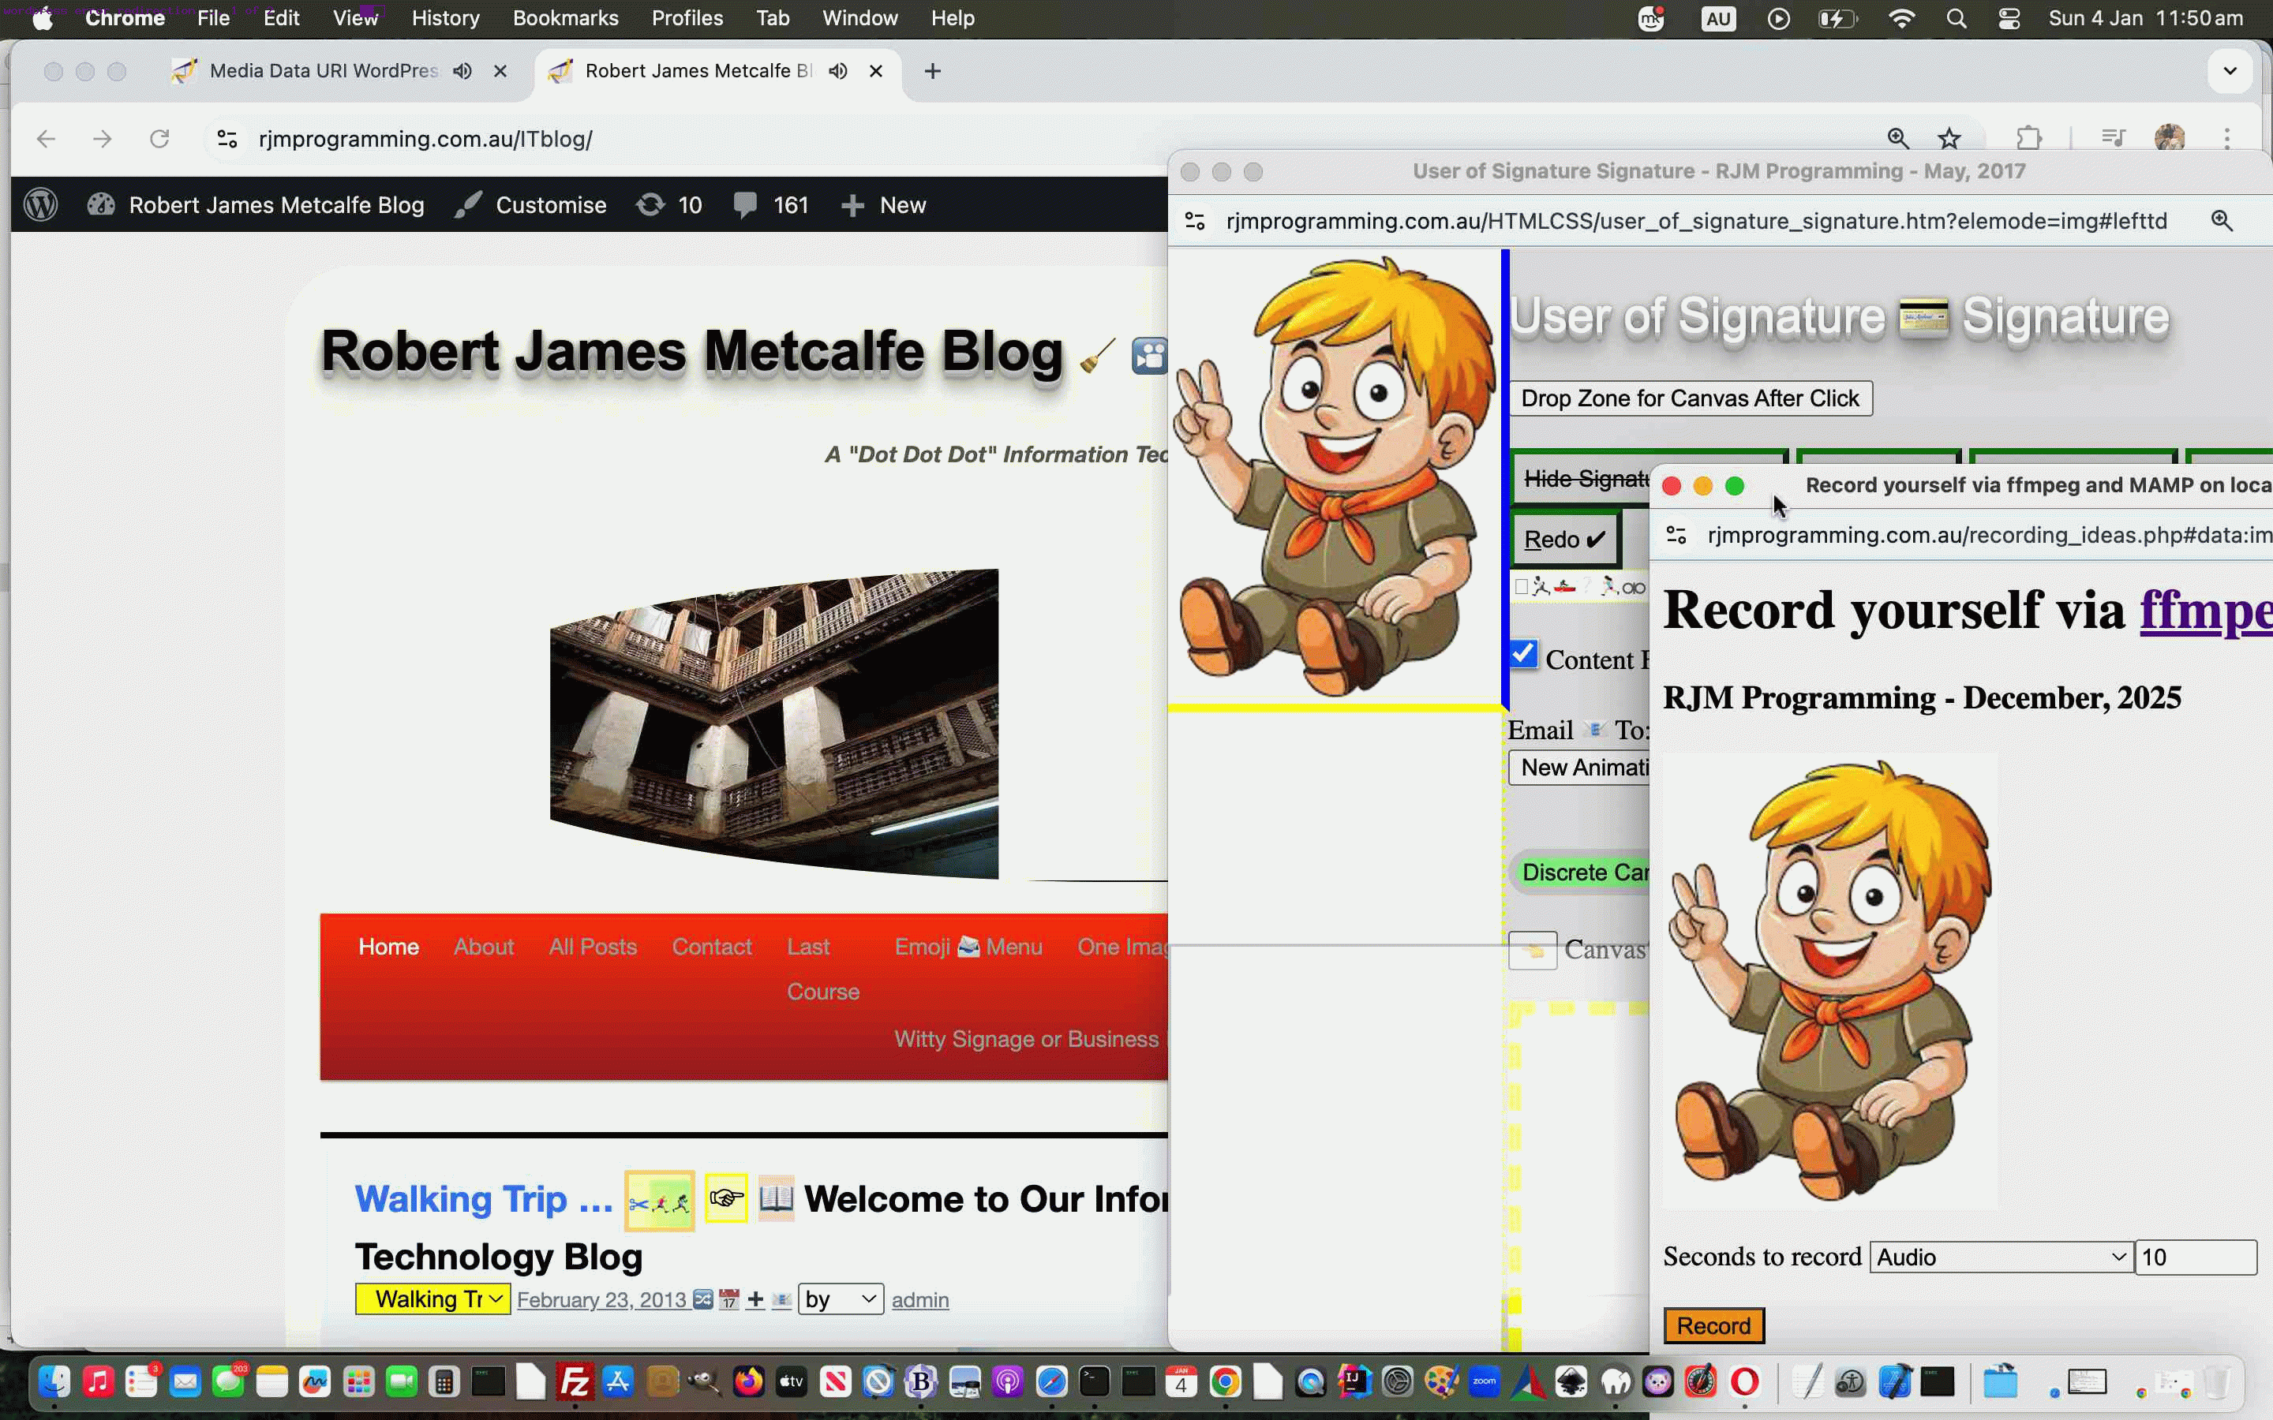This screenshot has height=1420, width=2273.
Task: Click the seconds-to-record value field showing 10
Action: click(x=2195, y=1257)
